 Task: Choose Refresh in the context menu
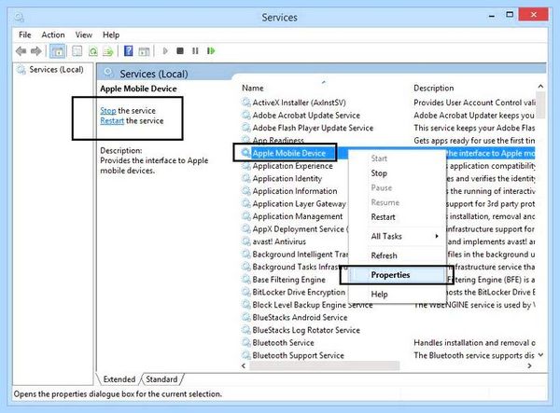(384, 255)
